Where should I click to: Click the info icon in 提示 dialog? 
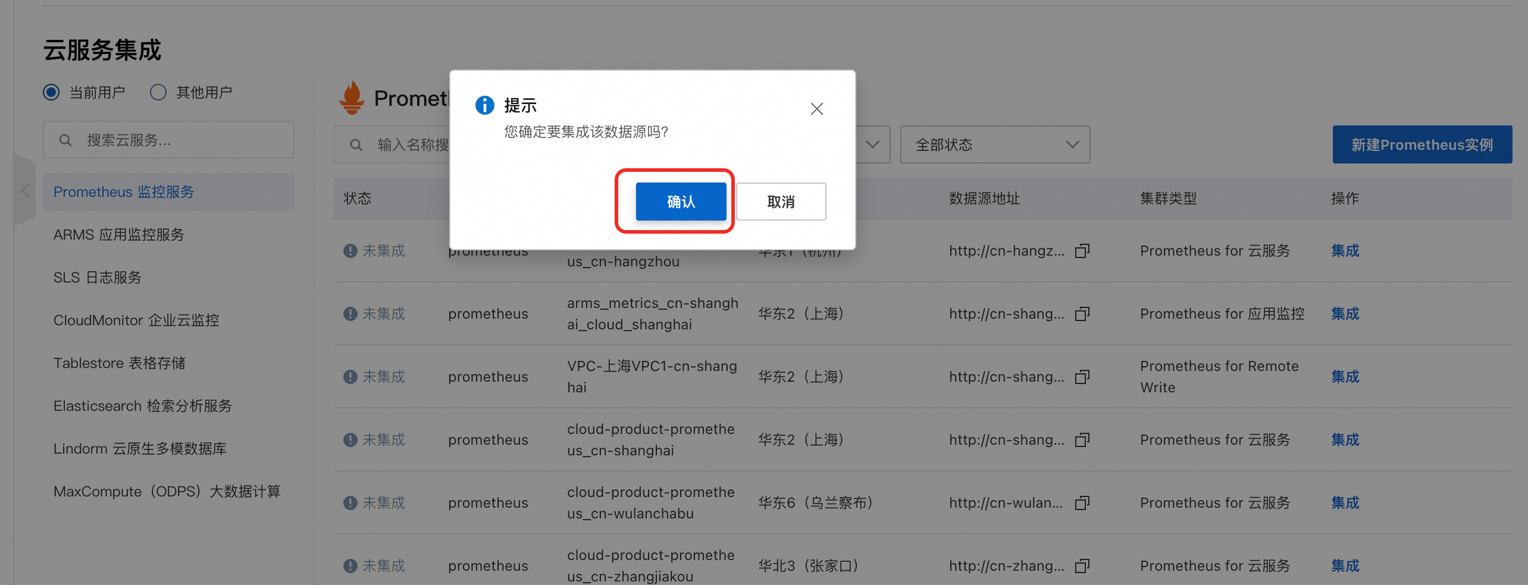coord(484,105)
